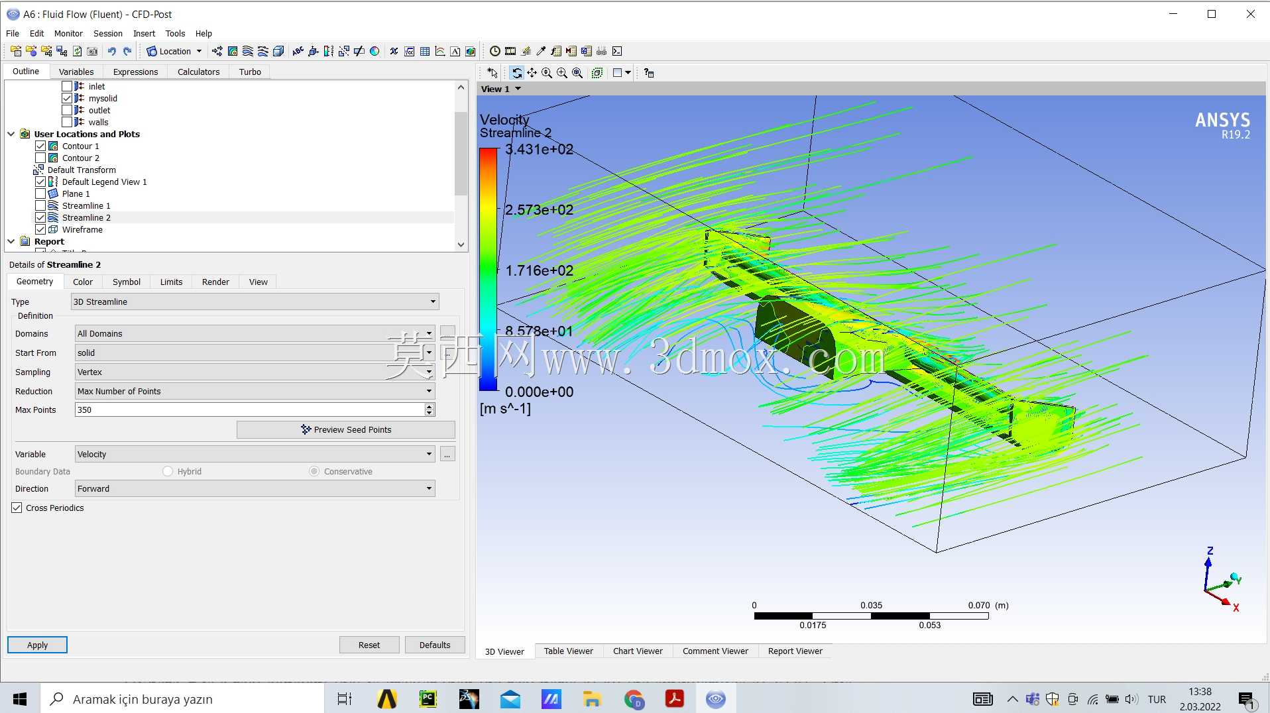Open the Location dropdown in the toolbar

[x=174, y=51]
